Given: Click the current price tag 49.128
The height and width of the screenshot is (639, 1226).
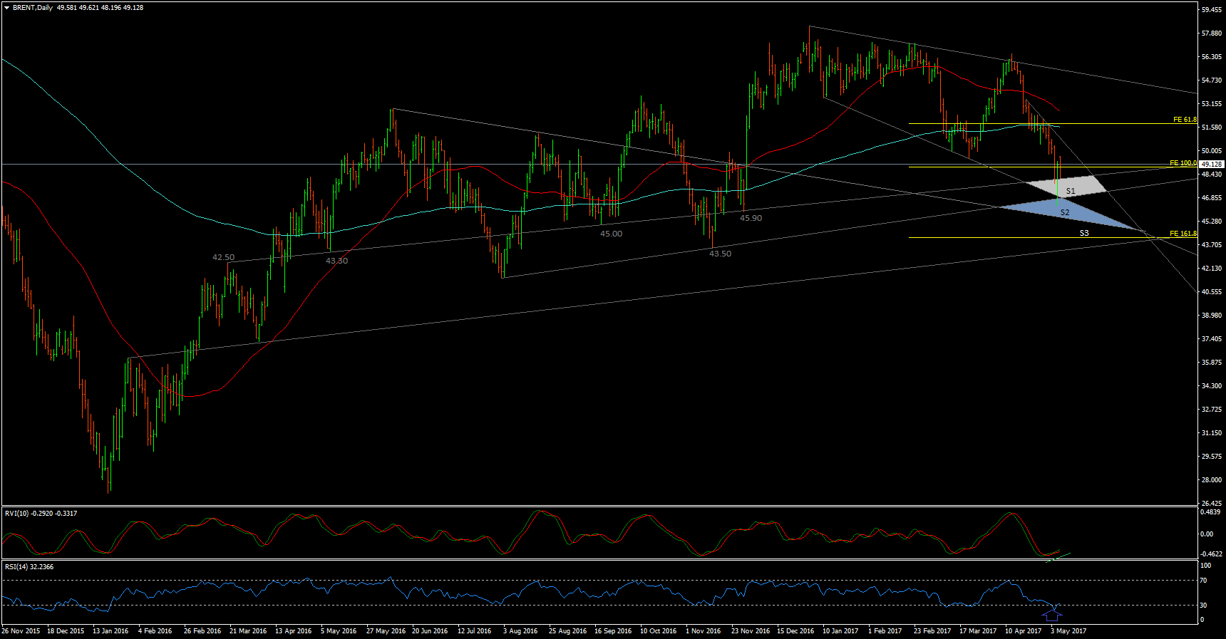Looking at the screenshot, I should tap(1211, 165).
